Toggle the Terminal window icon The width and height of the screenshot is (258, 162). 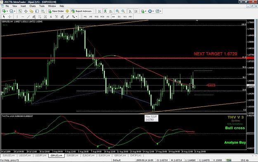pos(37,11)
